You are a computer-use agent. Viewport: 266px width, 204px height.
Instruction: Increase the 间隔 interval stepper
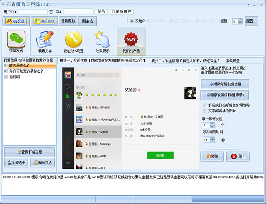click(240, 20)
